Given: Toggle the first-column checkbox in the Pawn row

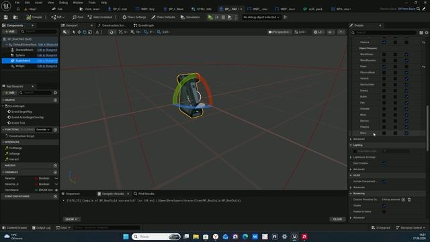Looking at the screenshot, I should [x=384, y=67].
